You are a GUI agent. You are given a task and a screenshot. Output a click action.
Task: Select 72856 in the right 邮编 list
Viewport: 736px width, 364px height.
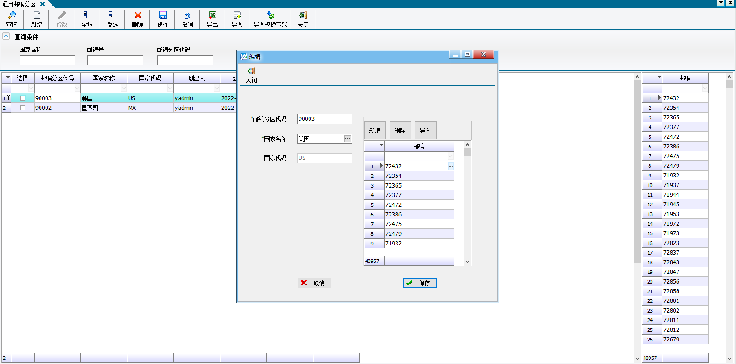[685, 282]
